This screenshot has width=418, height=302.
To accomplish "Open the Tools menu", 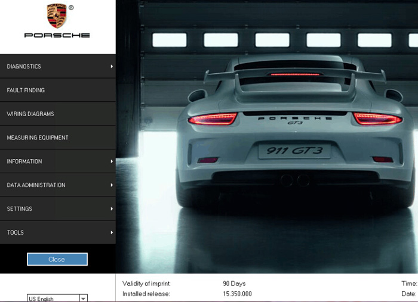I will tap(57, 232).
